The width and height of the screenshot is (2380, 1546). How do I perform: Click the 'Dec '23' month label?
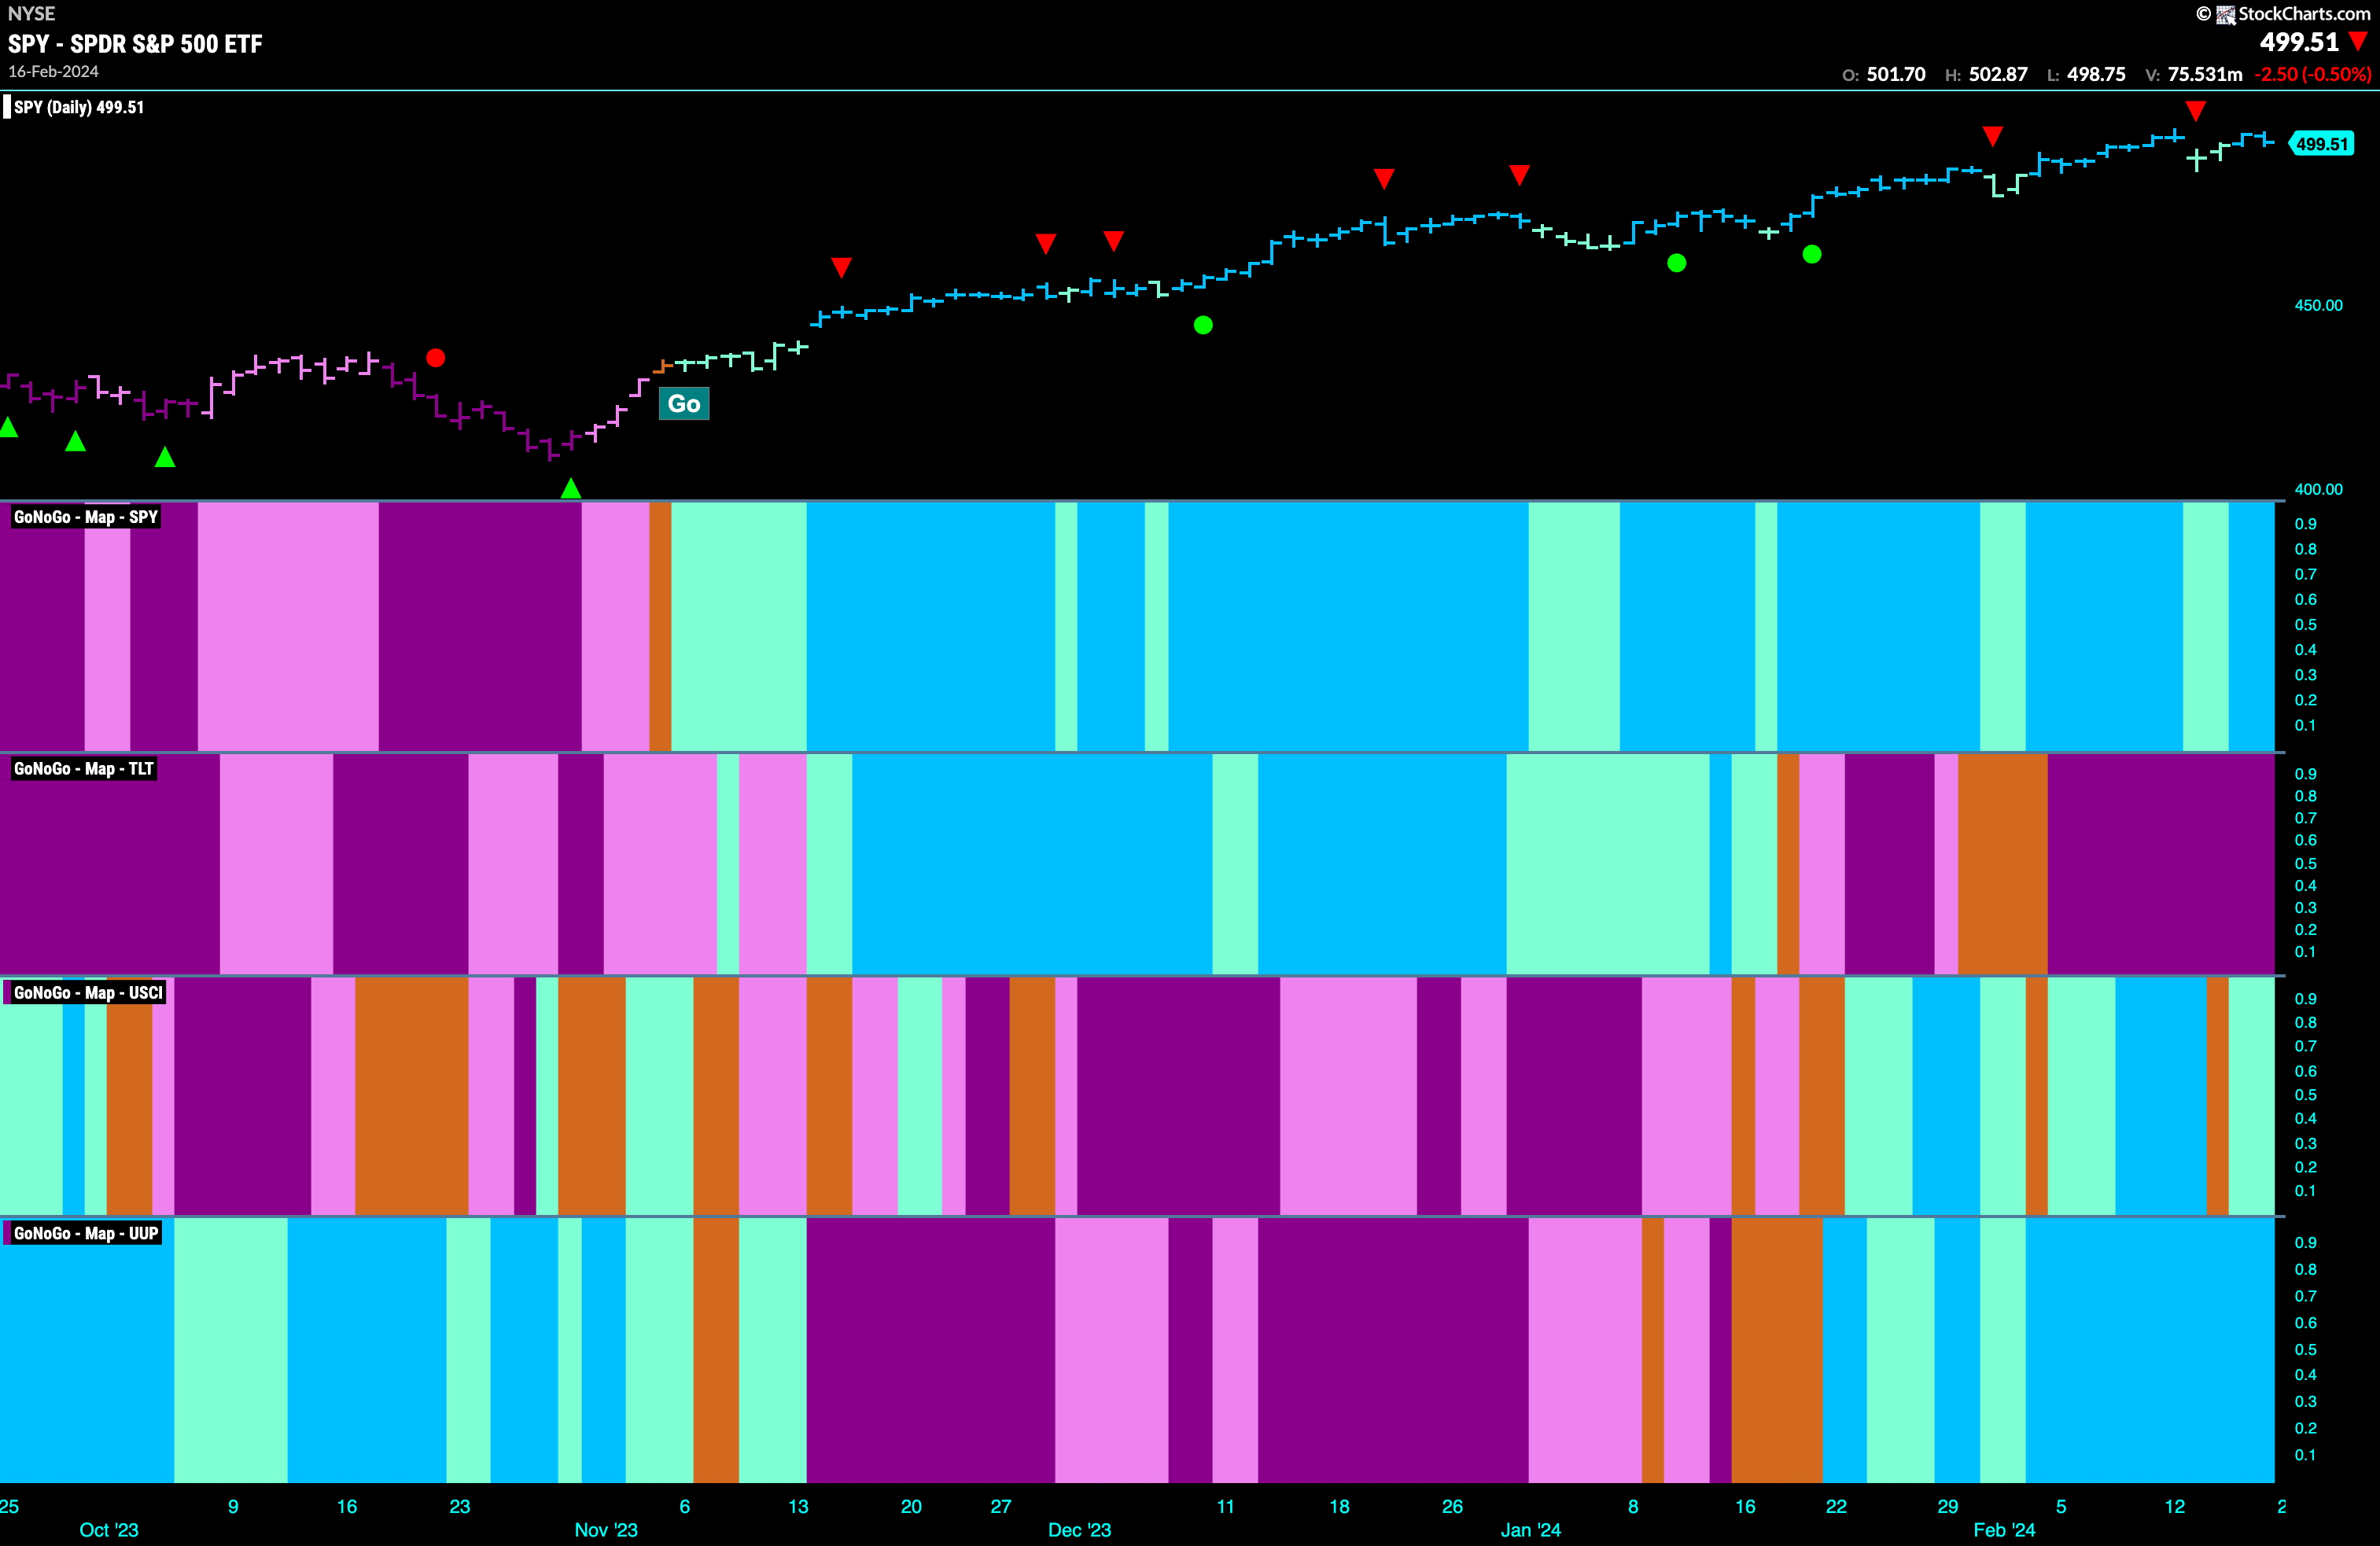coord(1079,1530)
